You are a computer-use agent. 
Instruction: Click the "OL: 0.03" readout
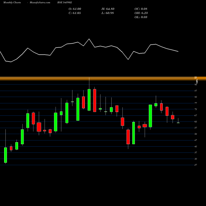point(141,17)
